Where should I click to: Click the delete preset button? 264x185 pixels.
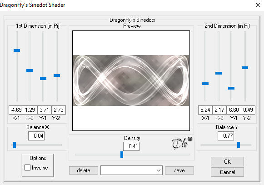pyautogui.click(x=84, y=170)
